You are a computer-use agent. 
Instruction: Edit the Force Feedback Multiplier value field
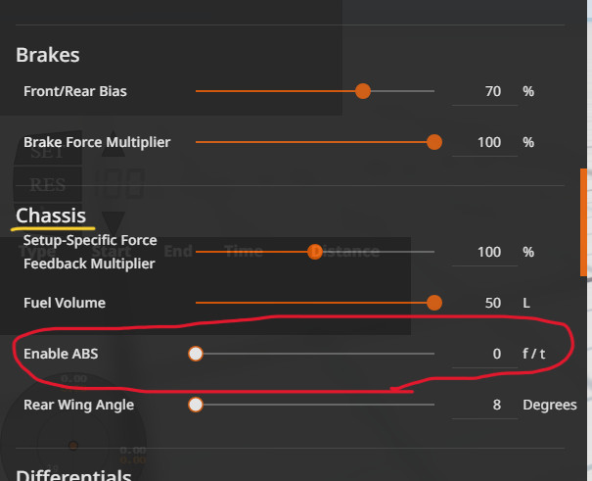tap(484, 253)
